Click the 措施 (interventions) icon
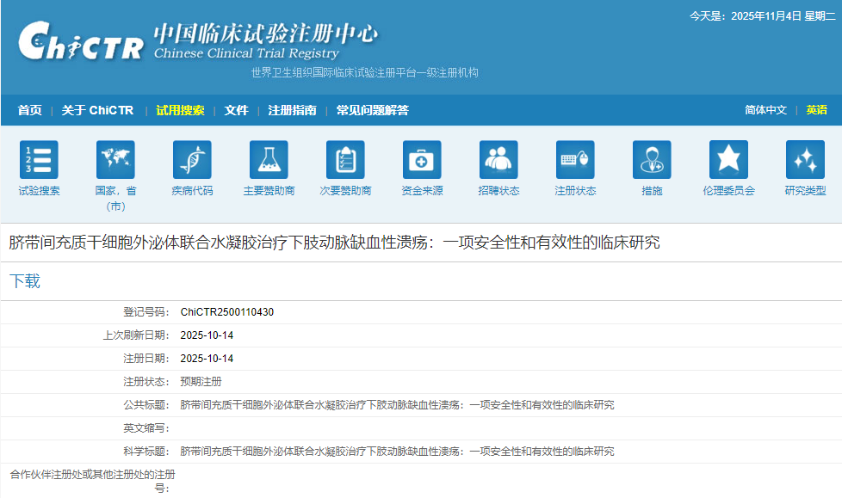This screenshot has width=842, height=498. coord(652,160)
